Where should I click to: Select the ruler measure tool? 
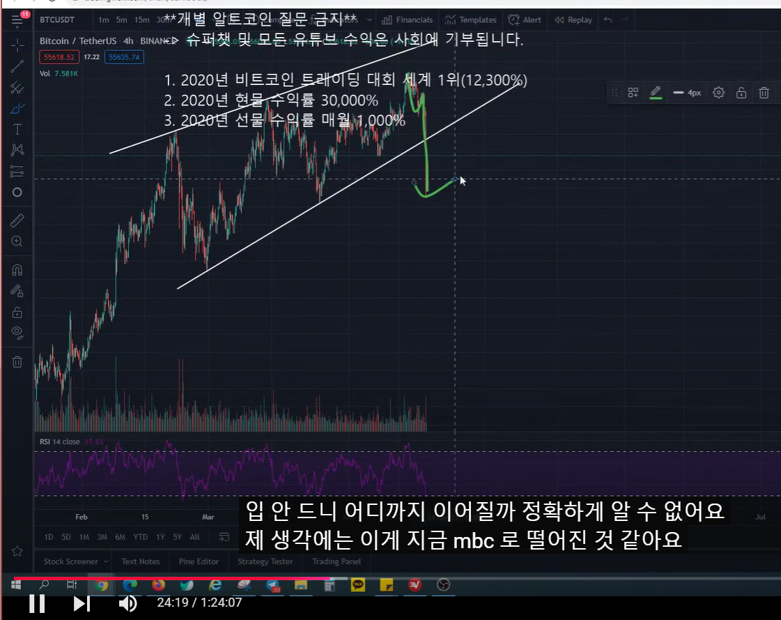(x=17, y=220)
